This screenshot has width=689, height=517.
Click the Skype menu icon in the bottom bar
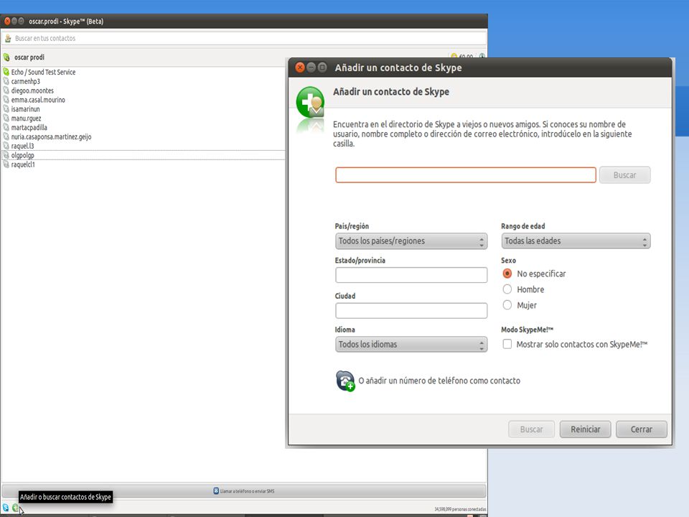(x=6, y=508)
